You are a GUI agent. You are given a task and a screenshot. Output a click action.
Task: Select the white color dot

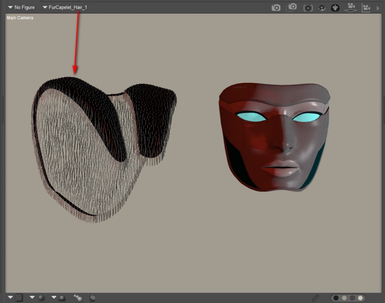point(361,298)
